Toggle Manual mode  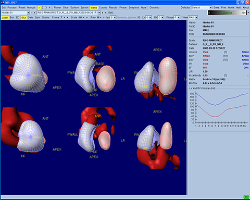coord(31,8)
